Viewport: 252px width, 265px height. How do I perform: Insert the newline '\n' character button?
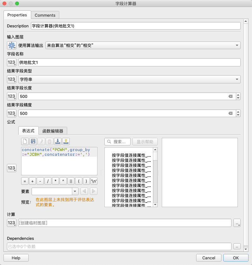click(x=94, y=181)
